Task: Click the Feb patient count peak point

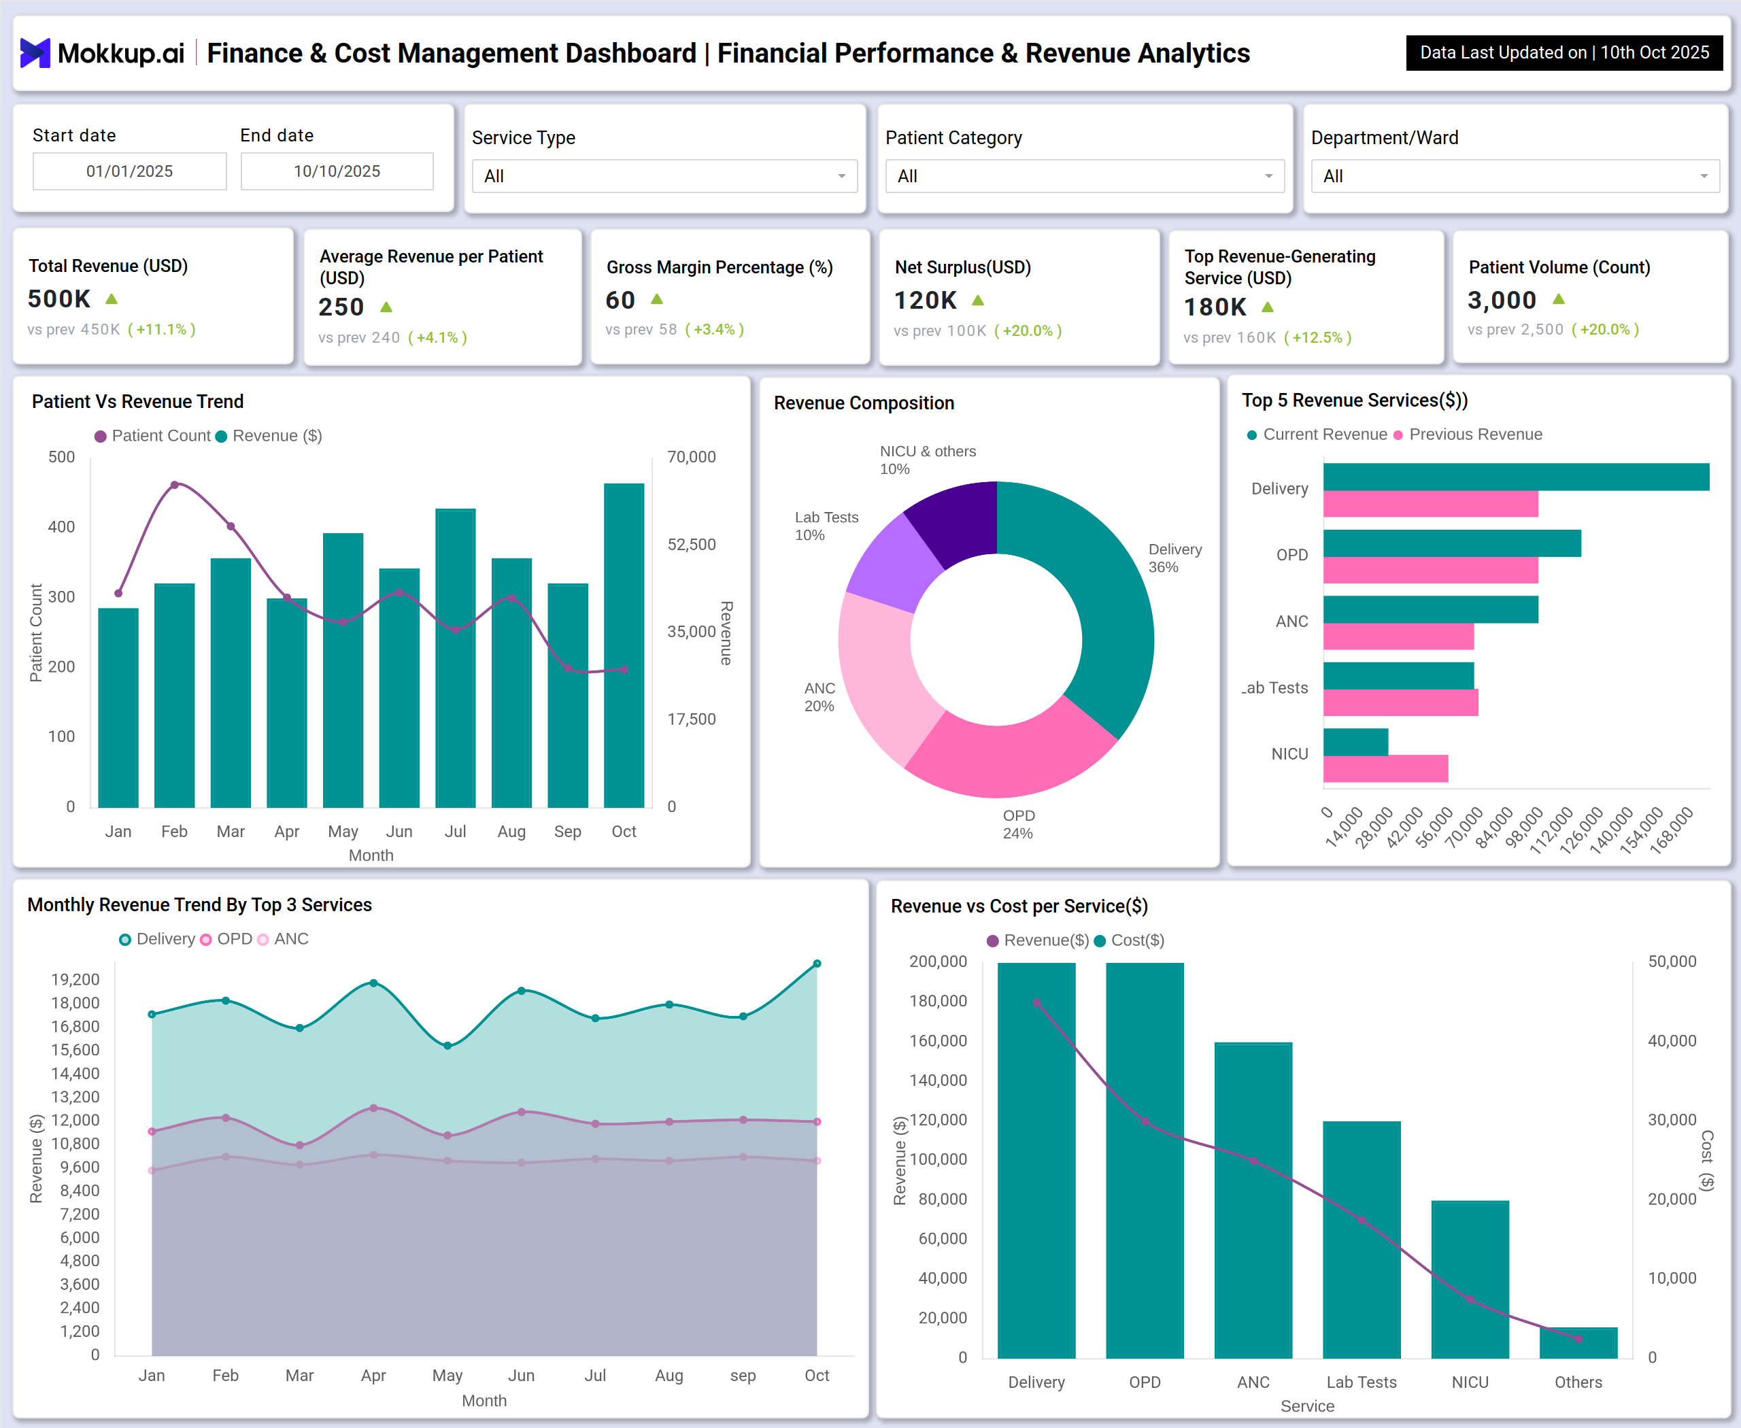Action: (x=174, y=486)
